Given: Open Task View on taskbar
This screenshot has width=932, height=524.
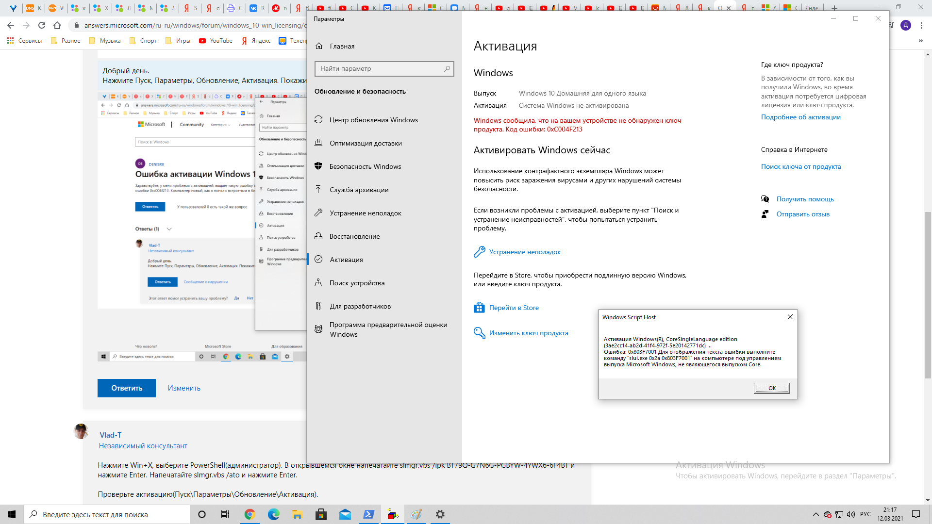Looking at the screenshot, I should click(225, 514).
